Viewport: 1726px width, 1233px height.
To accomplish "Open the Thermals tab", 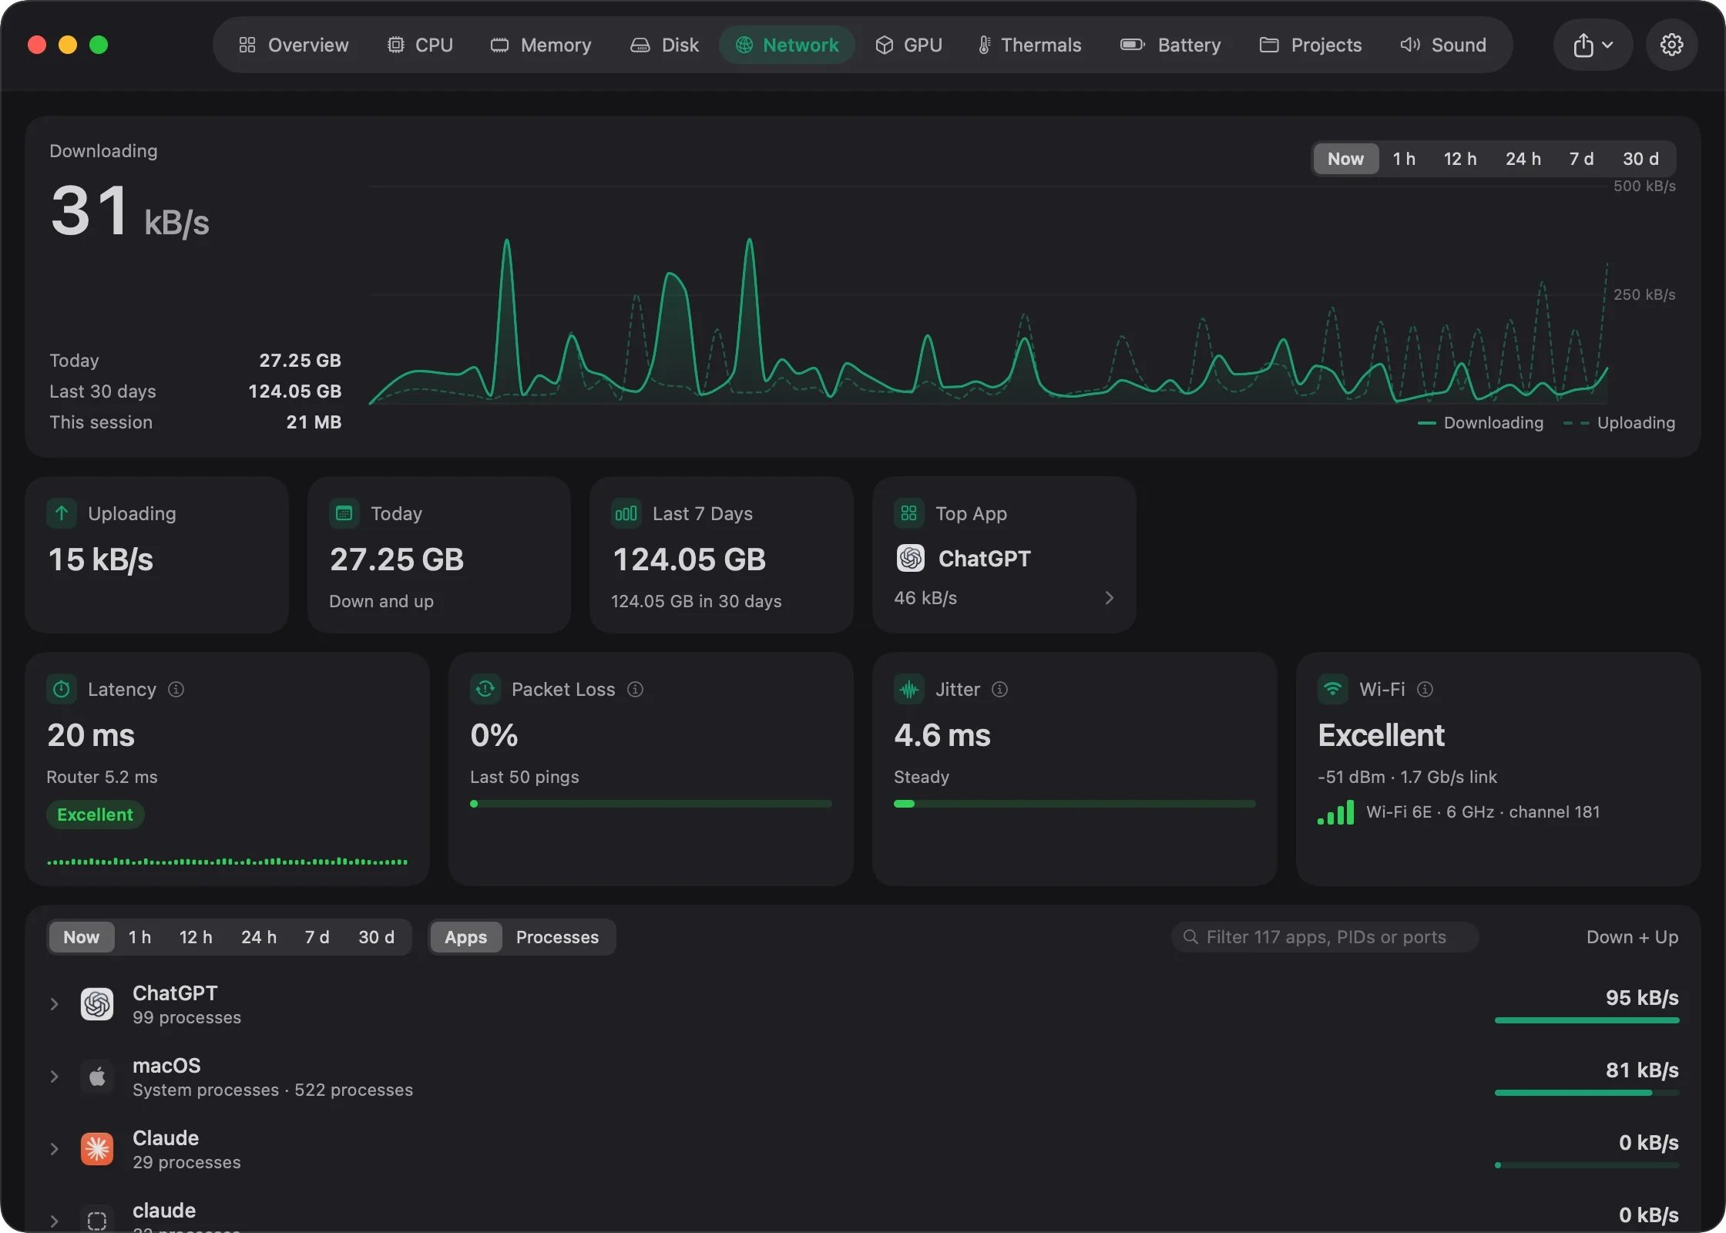I will coord(1029,45).
